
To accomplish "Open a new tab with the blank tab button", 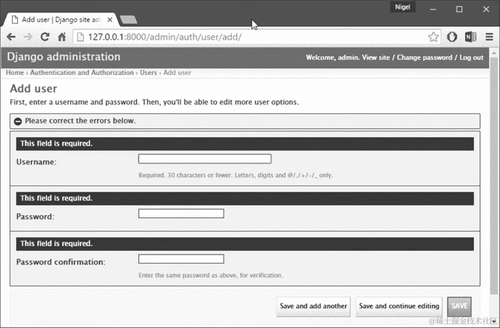I will click(x=128, y=20).
